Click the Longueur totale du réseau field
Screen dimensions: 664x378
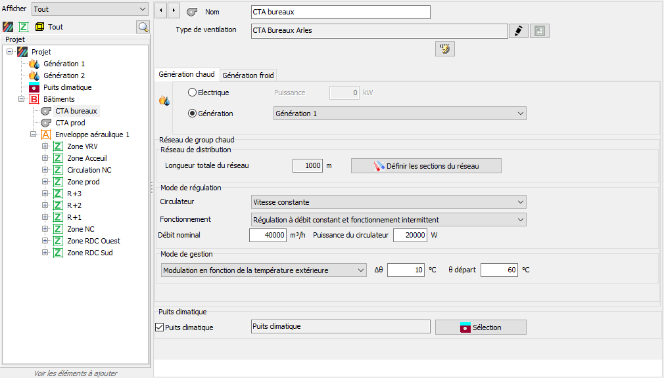[308, 166]
